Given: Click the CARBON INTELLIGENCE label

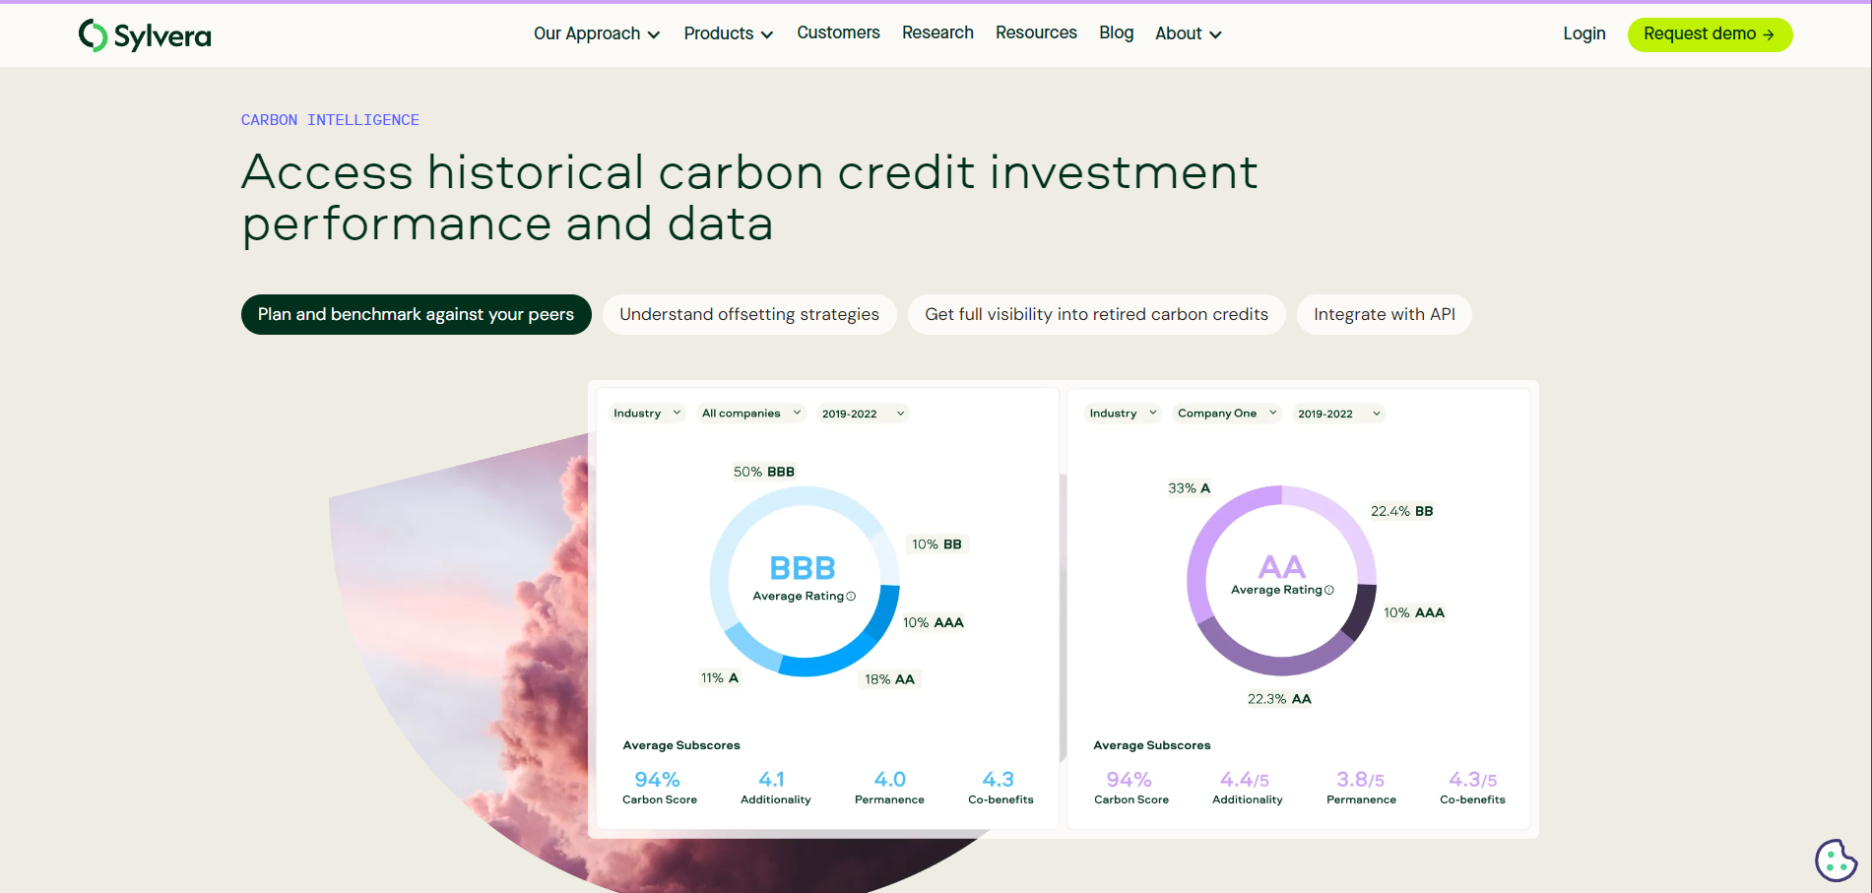Looking at the screenshot, I should click(x=330, y=120).
